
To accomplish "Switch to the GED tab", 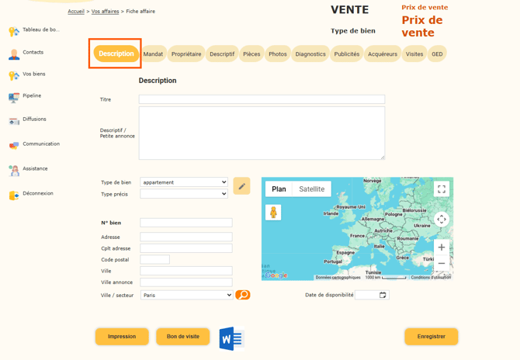I will coord(437,54).
